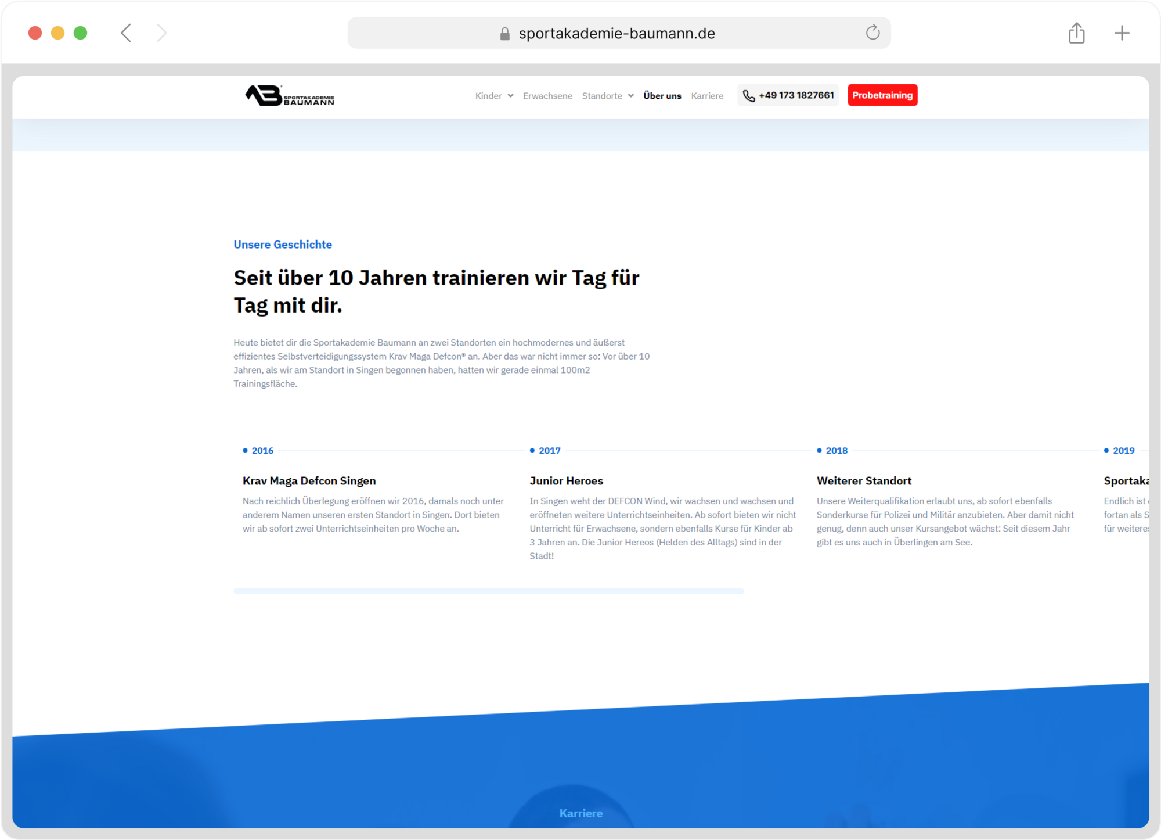Click the browser back arrow
Image resolution: width=1161 pixels, height=840 pixels.
pos(126,33)
